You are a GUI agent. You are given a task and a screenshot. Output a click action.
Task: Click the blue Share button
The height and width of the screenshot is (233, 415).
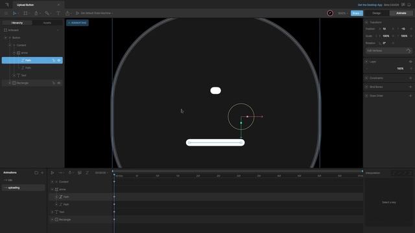pyautogui.click(x=357, y=13)
